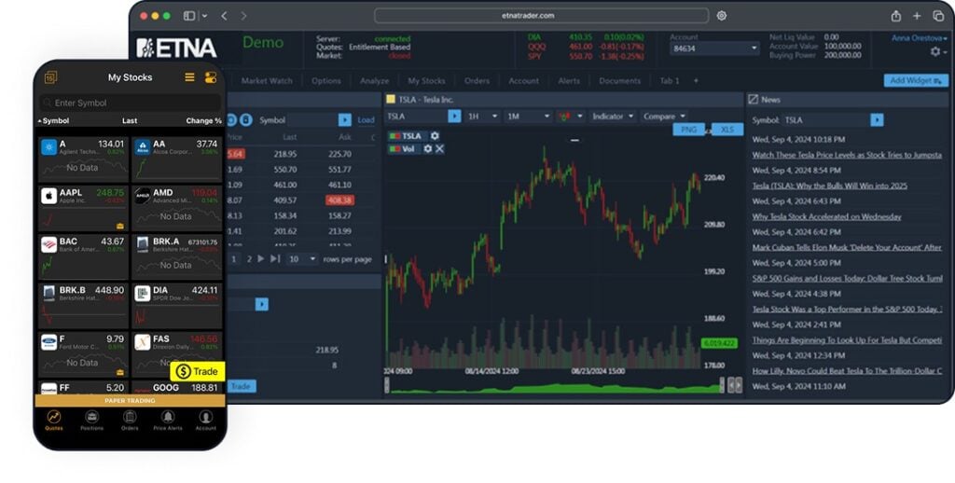Image resolution: width=955 pixels, height=483 pixels.
Task: Tap the Ford logo icon on F card
Action: tap(48, 342)
